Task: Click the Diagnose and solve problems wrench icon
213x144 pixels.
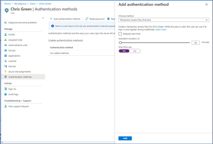Action: click(x=5, y=22)
